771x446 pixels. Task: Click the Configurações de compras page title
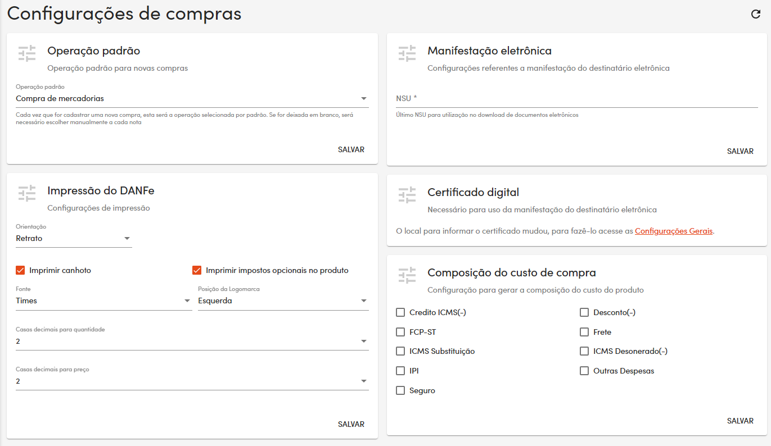coord(124,13)
